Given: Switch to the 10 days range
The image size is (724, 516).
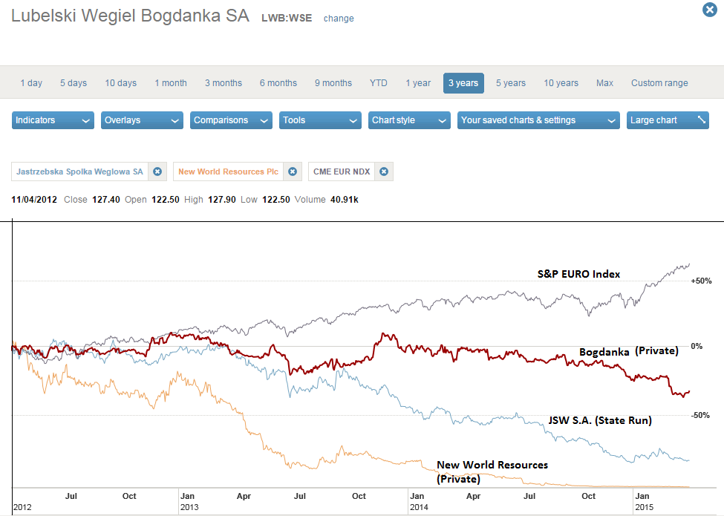Looking at the screenshot, I should tap(120, 83).
